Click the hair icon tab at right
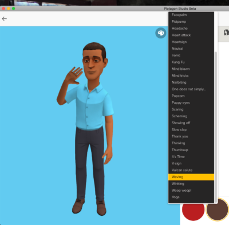229x225 pixels. pos(226,33)
